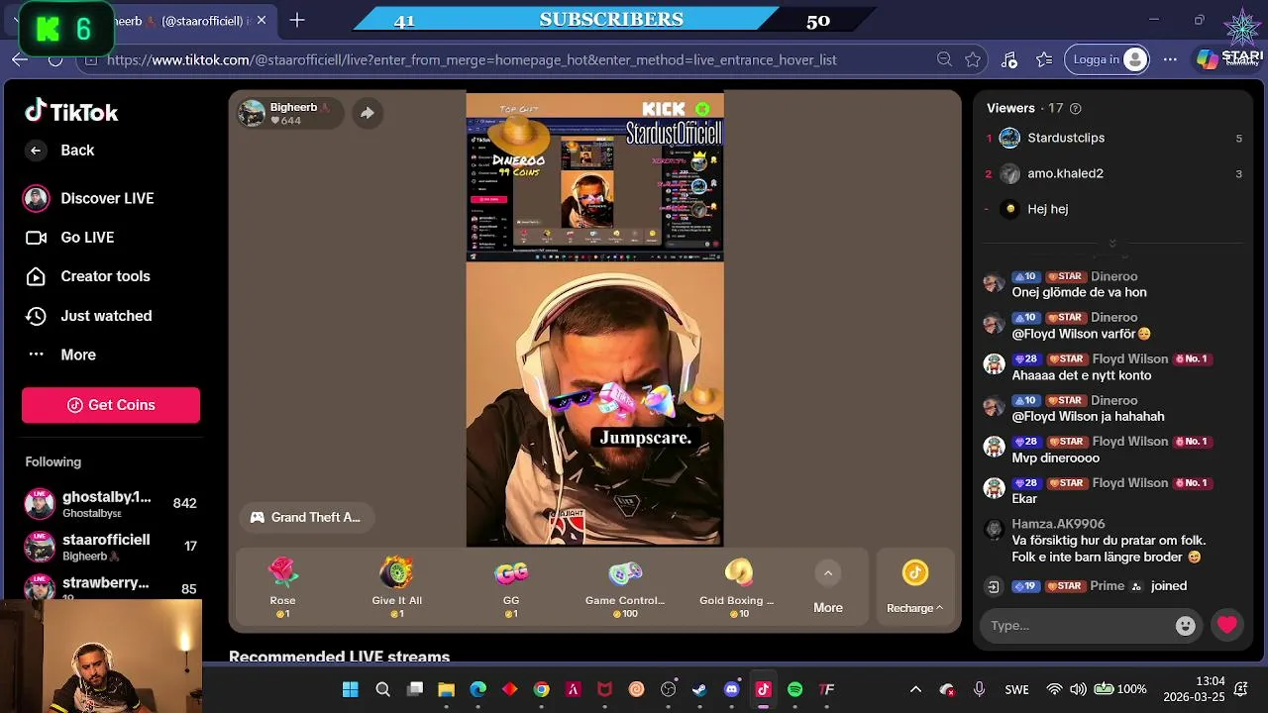The width and height of the screenshot is (1268, 713).
Task: Send the Gold Boxing gift
Action: click(738, 587)
